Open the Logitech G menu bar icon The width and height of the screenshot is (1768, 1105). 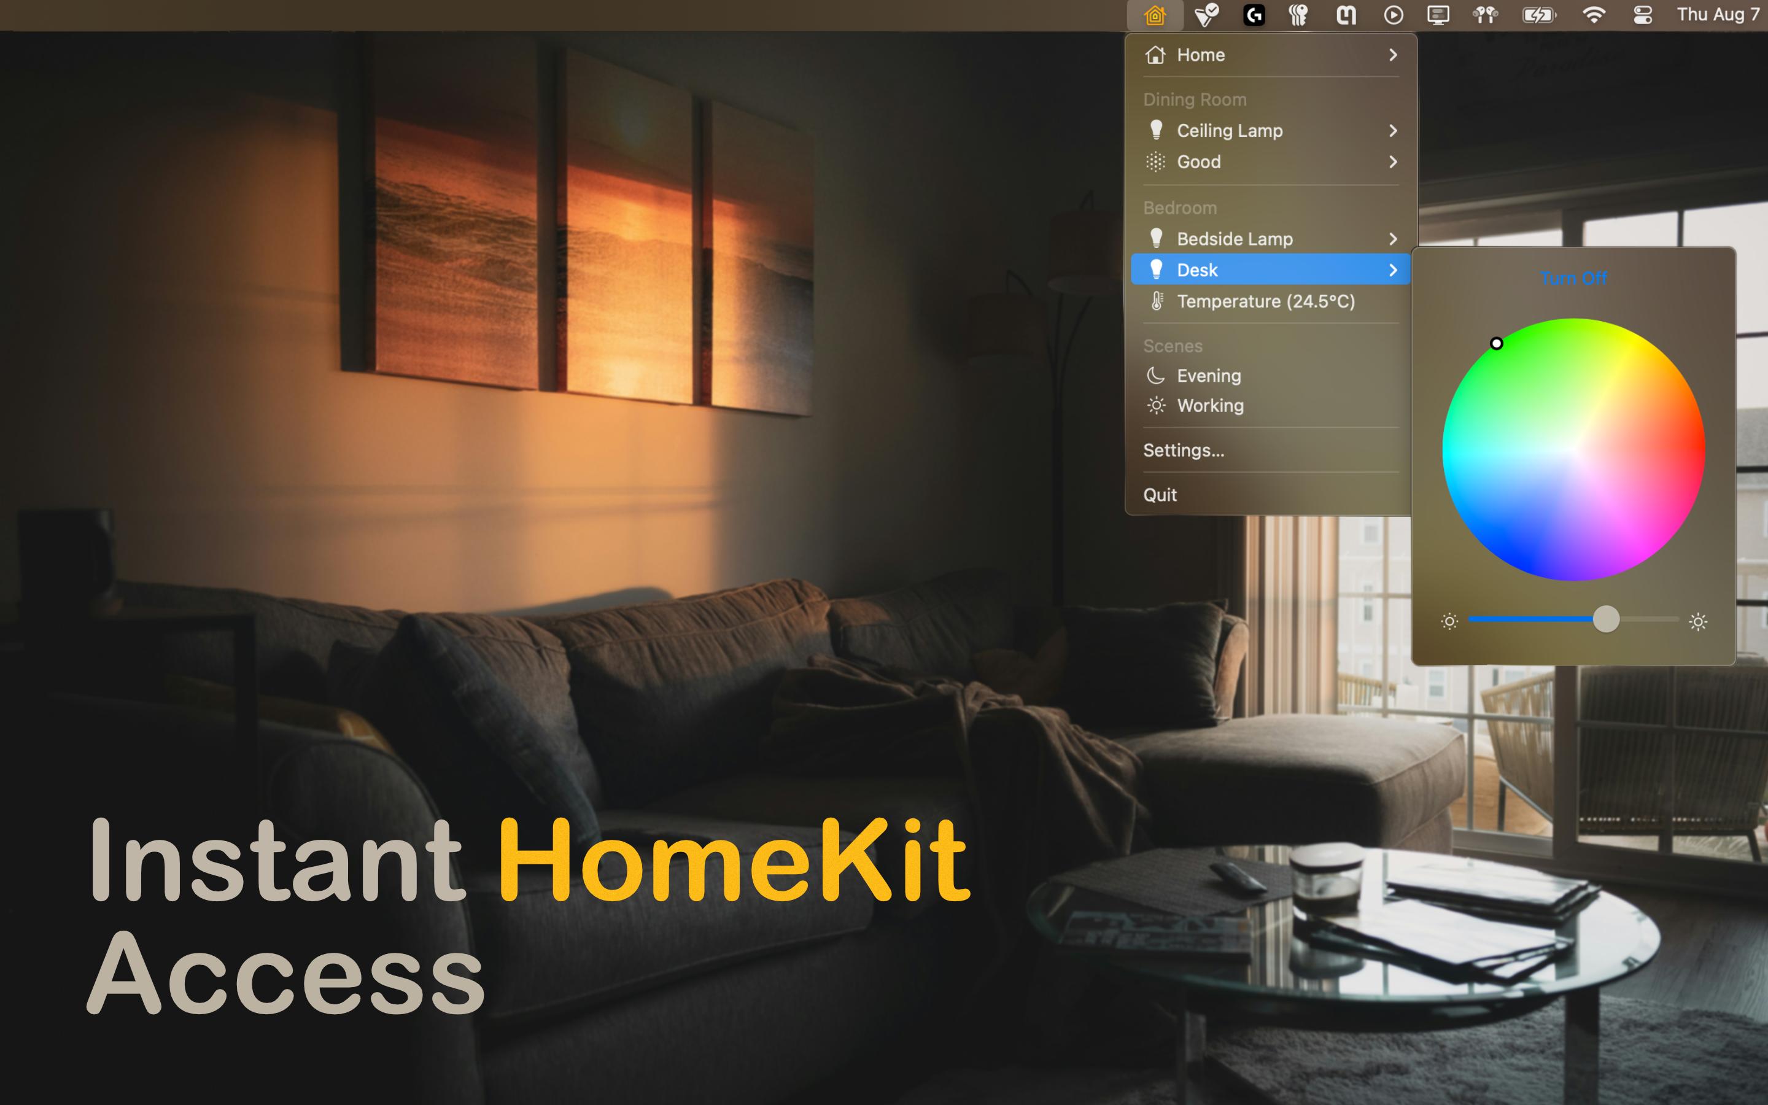click(x=1254, y=15)
